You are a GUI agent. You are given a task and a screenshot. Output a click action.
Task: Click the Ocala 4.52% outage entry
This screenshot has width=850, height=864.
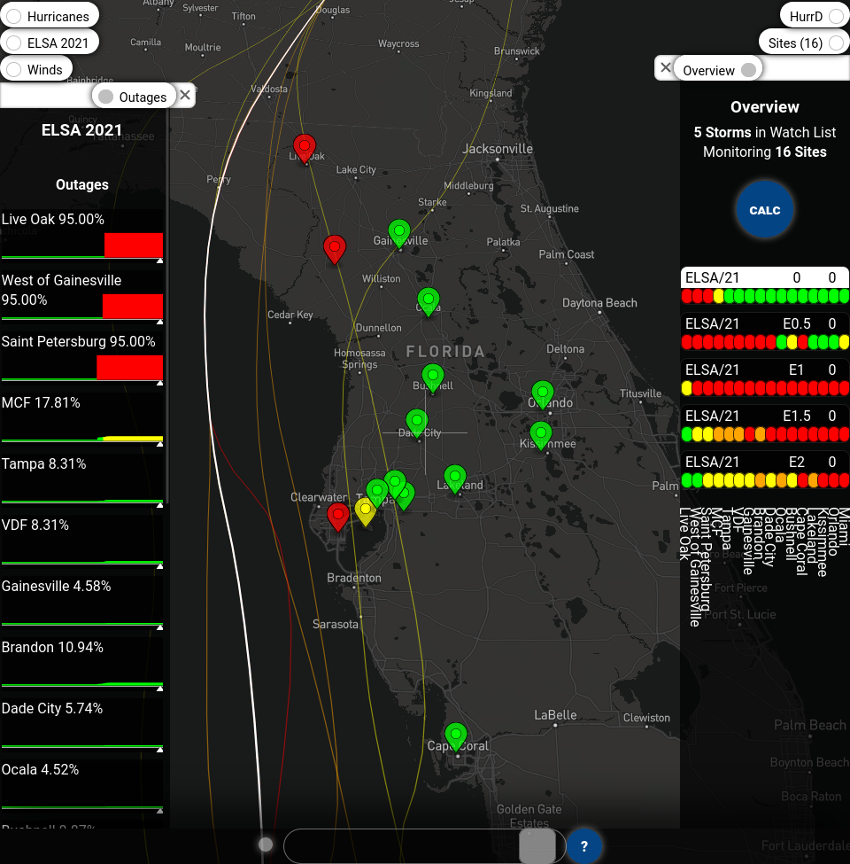coord(82,786)
